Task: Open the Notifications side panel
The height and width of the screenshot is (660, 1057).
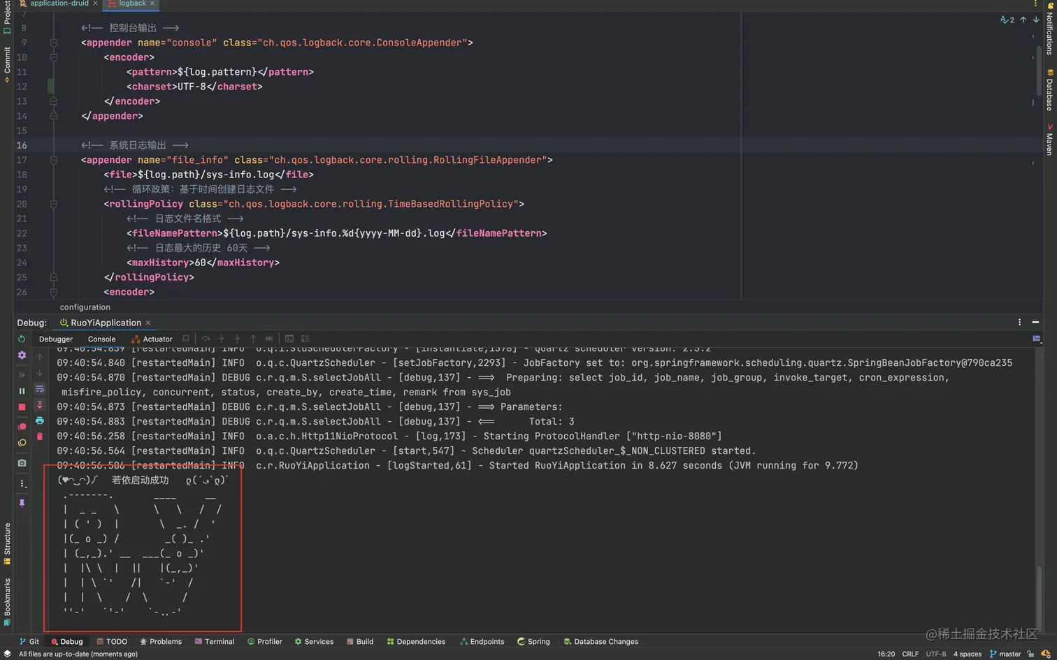Action: [1049, 29]
